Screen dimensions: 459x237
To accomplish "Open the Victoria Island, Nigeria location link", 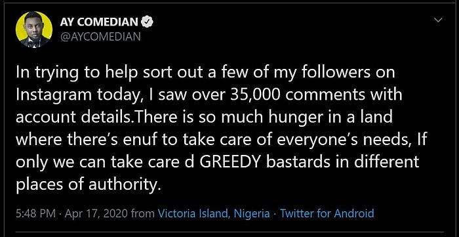I will (x=214, y=213).
